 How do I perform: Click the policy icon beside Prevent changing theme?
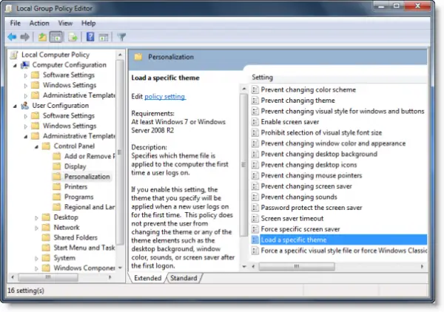255,101
